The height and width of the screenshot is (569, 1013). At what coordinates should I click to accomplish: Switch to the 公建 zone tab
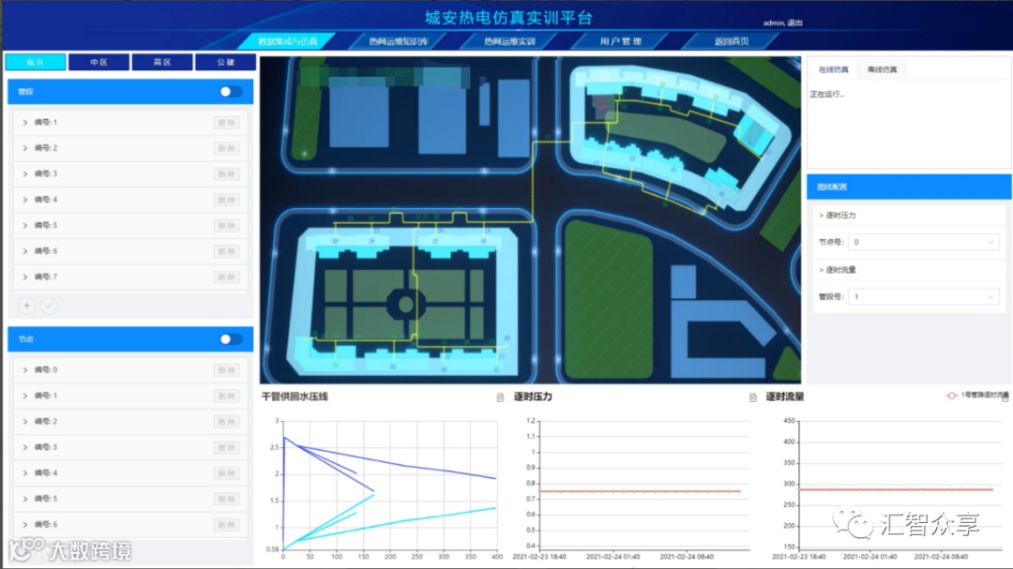pyautogui.click(x=225, y=62)
